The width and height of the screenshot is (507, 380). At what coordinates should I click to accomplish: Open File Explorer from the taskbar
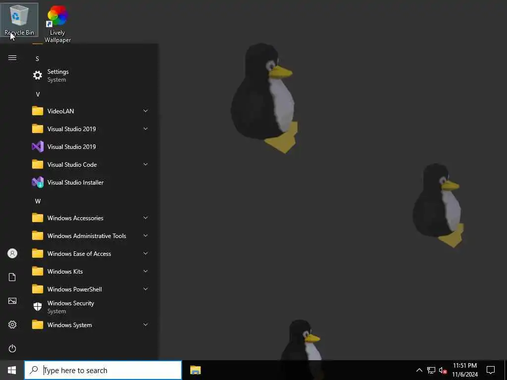195,370
